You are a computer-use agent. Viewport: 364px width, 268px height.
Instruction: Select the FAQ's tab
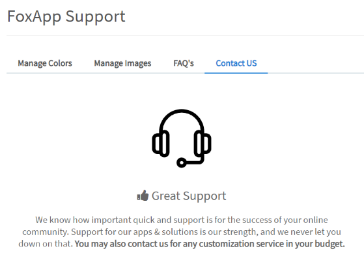184,63
